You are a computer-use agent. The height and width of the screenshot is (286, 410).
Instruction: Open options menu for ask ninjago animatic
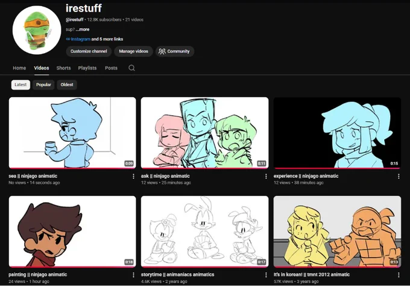(x=266, y=177)
